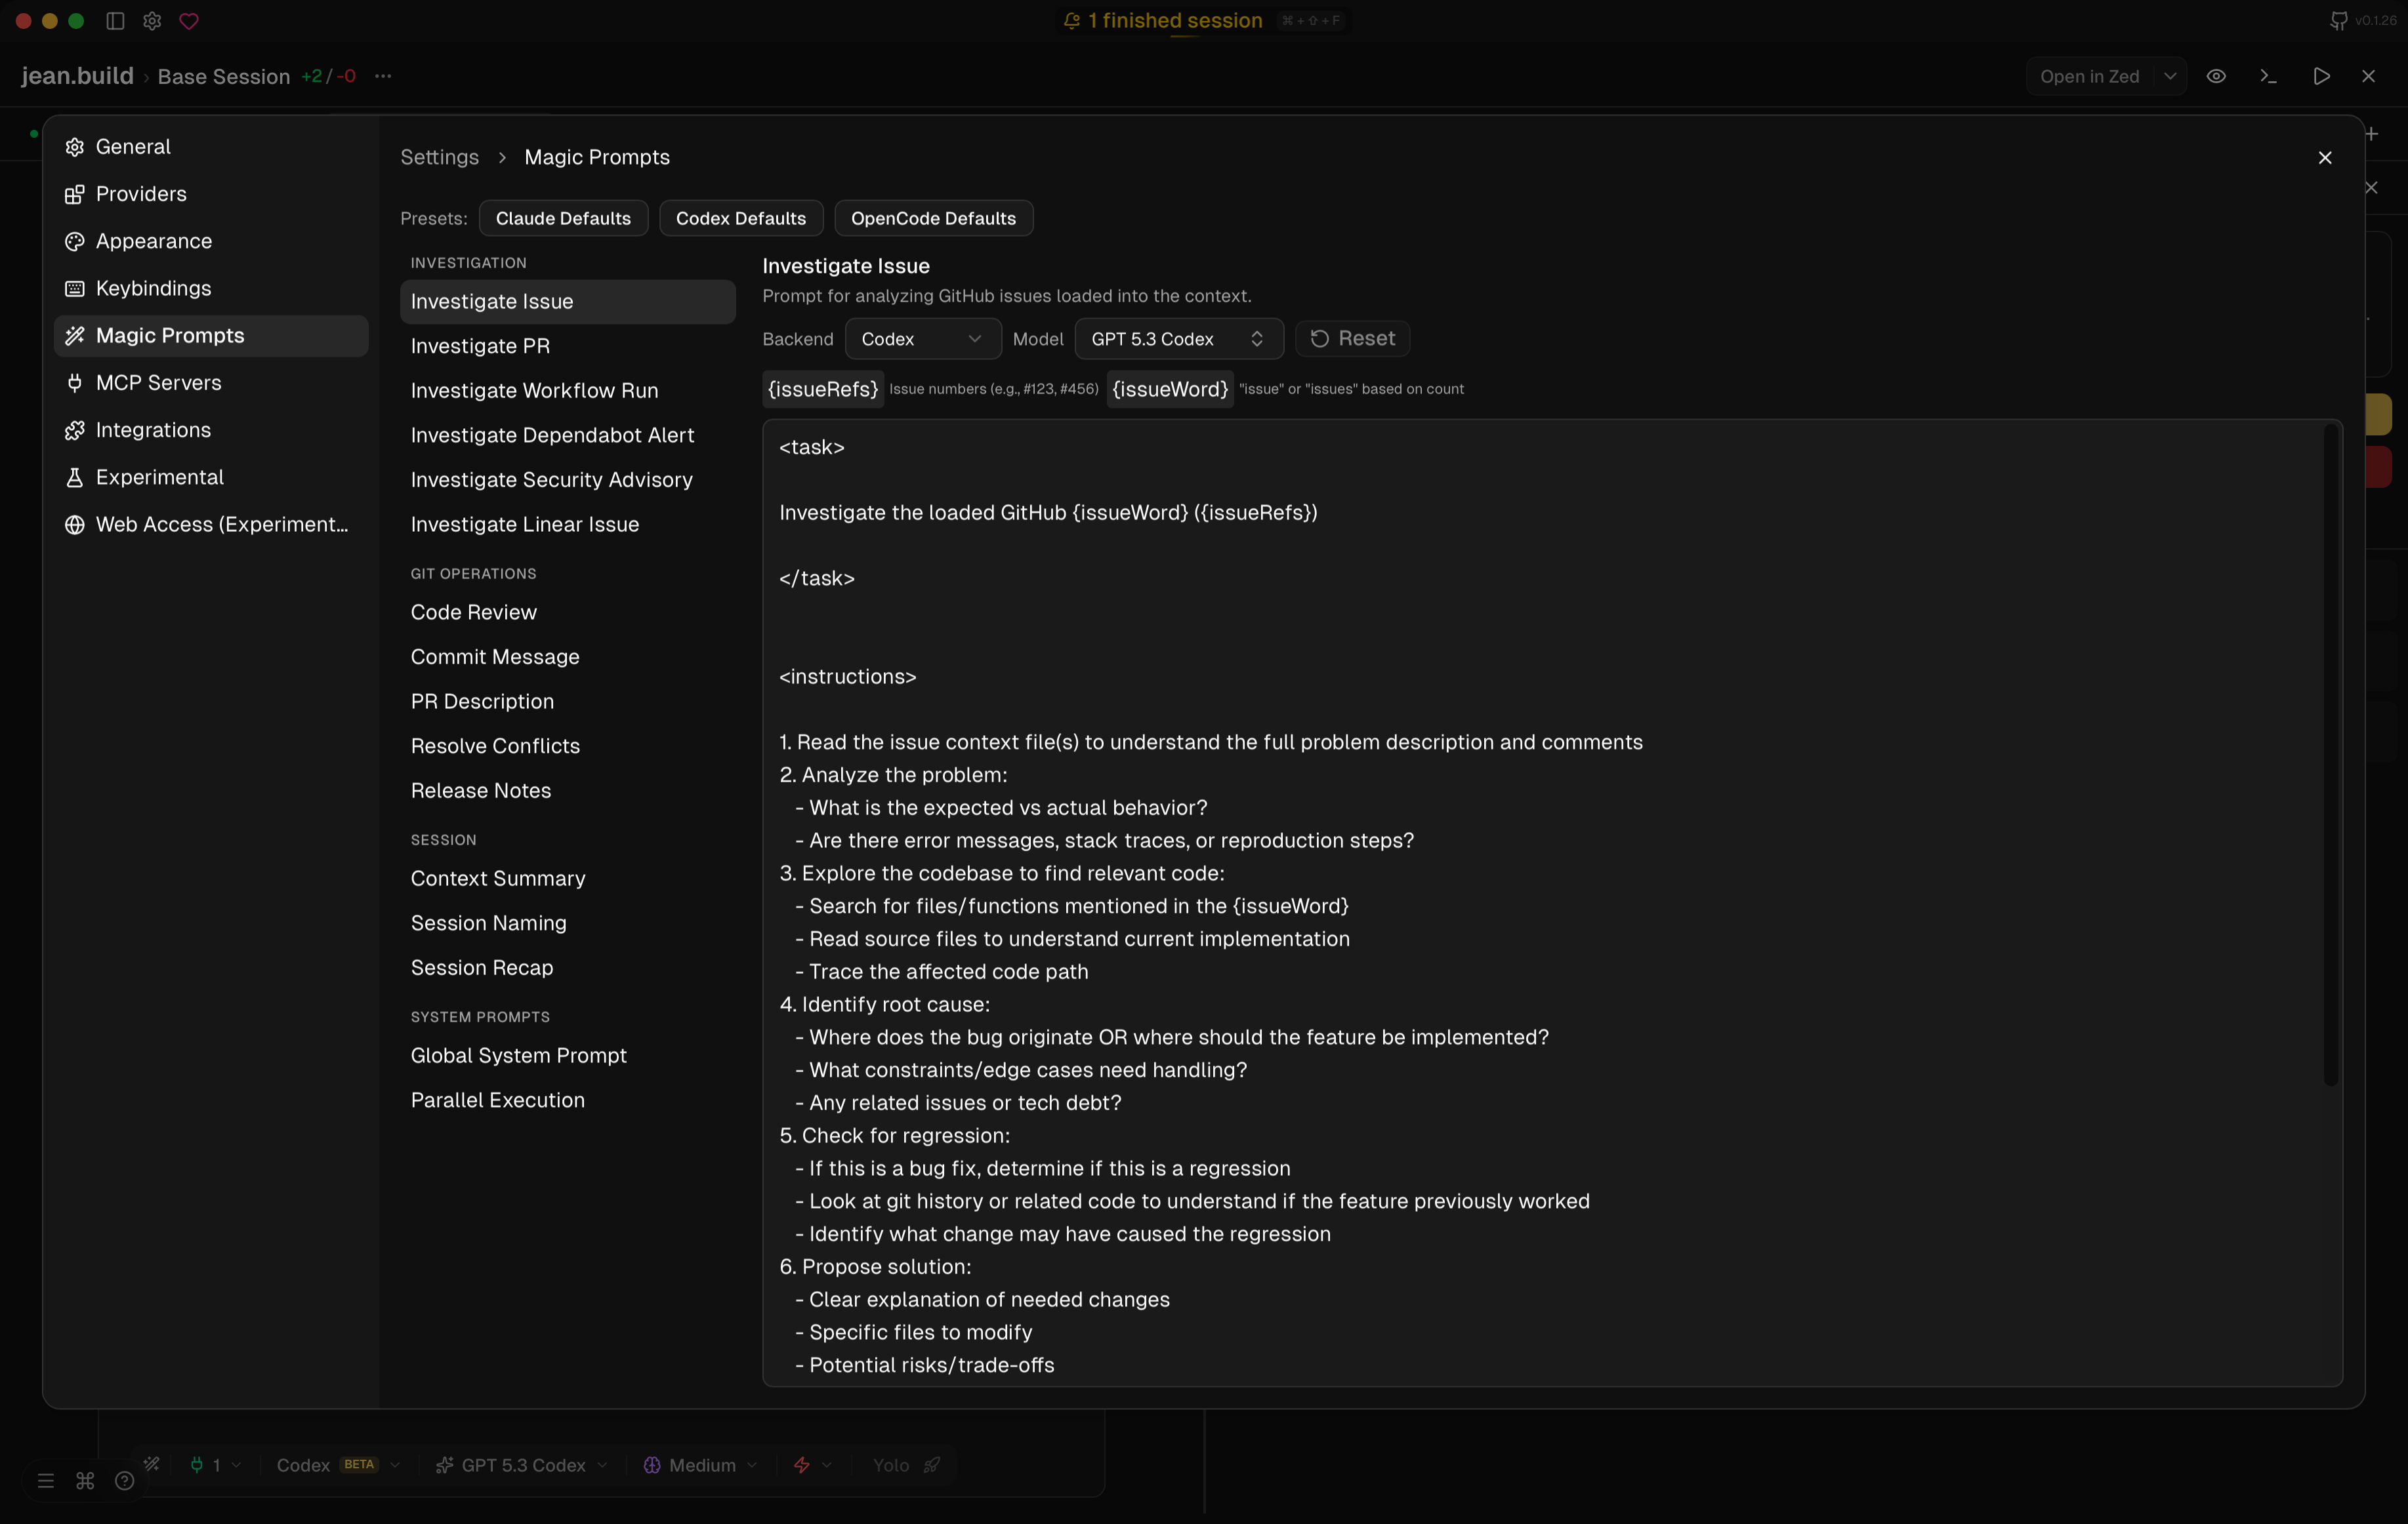Open the Experimental settings section
Screen dimensions: 2408x1524
[x=158, y=477]
